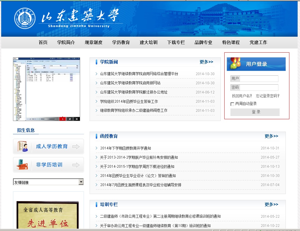Select slide number 3 in image carousel
The width and height of the screenshot is (300, 231).
[77, 119]
